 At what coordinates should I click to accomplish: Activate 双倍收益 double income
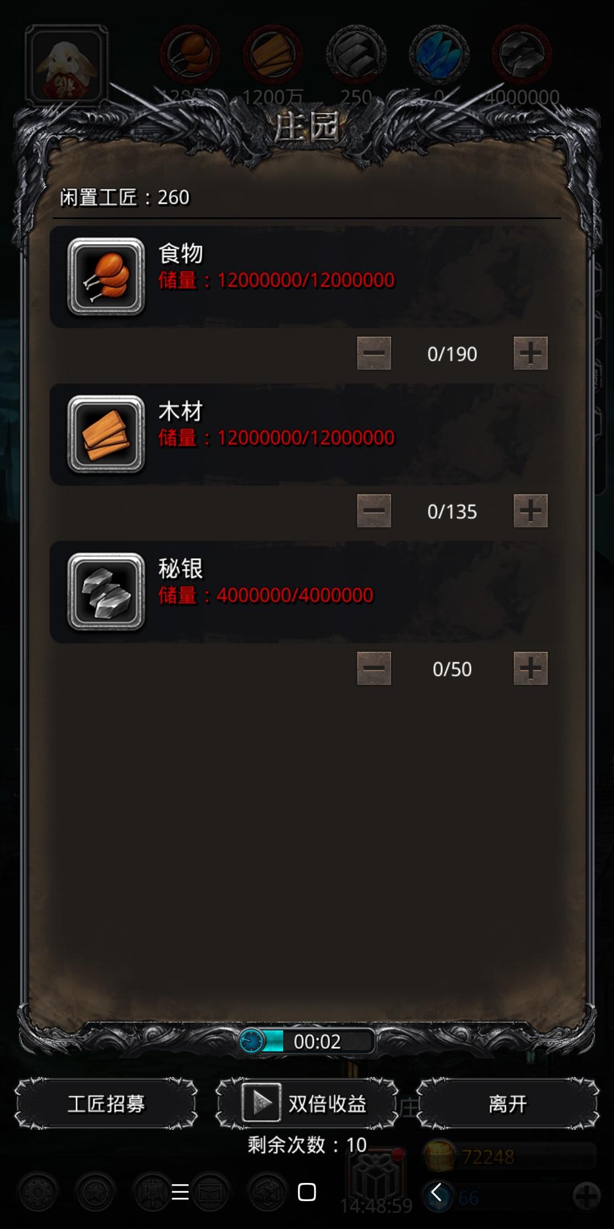[307, 1104]
